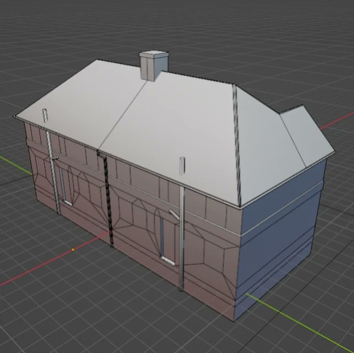Screen dimensions: 354x353
Task: Select the chimney on the roof ridge
Action: tap(154, 65)
